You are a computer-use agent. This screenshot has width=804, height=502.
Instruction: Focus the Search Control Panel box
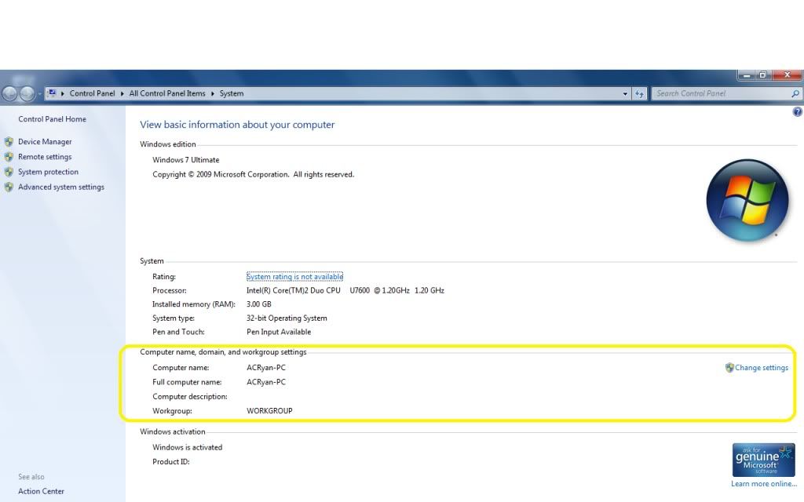722,93
